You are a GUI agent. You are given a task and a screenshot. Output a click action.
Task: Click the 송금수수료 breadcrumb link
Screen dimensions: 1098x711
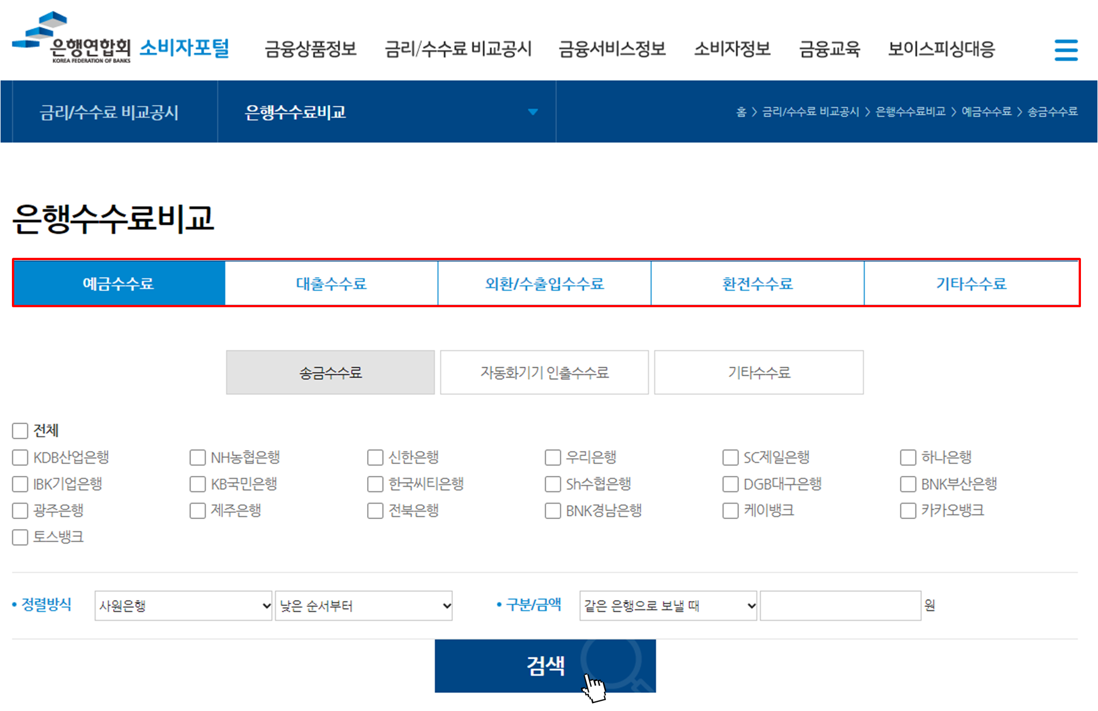1053,112
